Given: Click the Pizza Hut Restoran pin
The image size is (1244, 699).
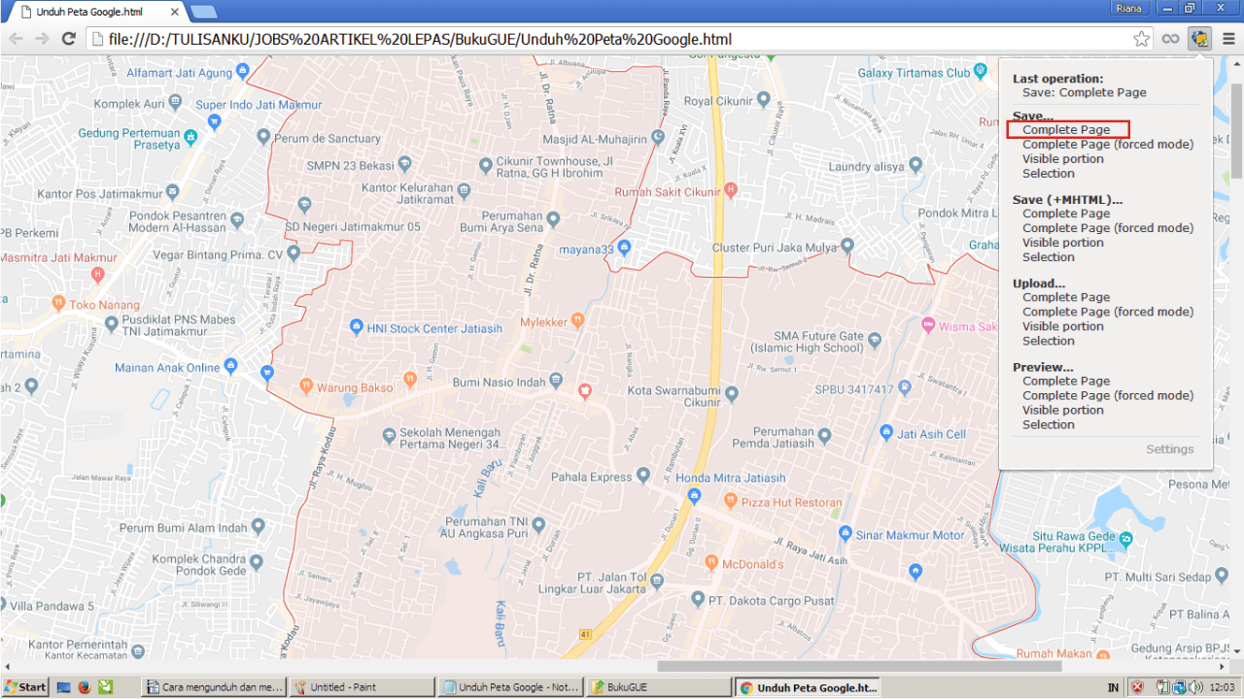Looking at the screenshot, I should (x=731, y=501).
